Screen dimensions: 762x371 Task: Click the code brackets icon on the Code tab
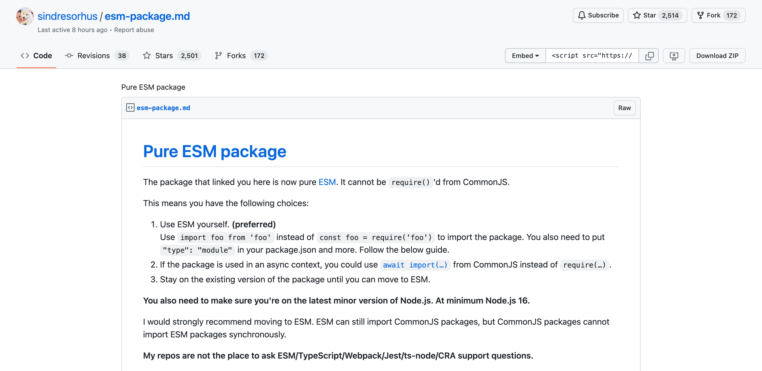[x=25, y=55]
